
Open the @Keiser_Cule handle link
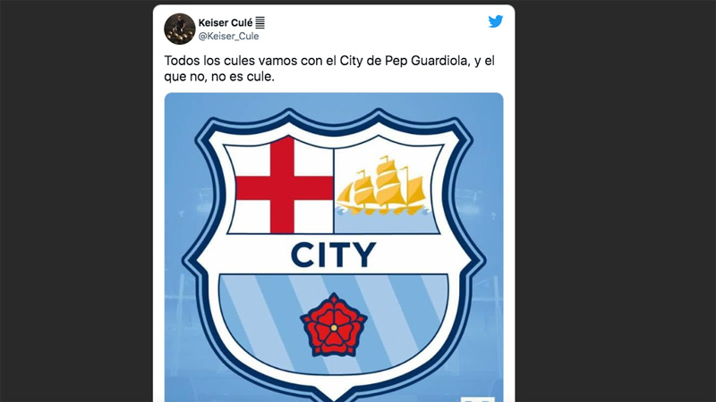pos(228,36)
